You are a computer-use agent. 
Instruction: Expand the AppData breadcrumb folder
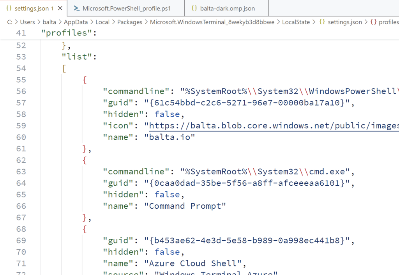pos(76,22)
